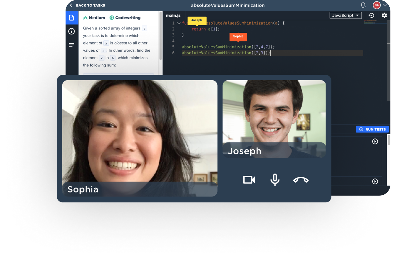Toggle the video camera on or off
The image size is (393, 260).
[x=249, y=180]
